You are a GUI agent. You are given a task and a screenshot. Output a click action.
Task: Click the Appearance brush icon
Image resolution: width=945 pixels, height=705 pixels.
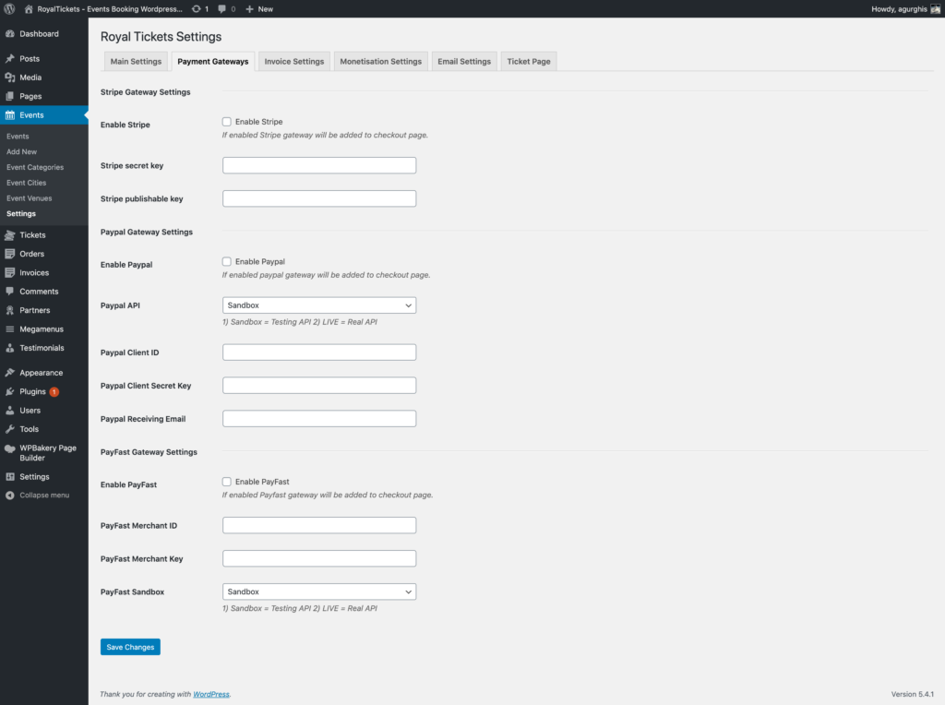coord(9,373)
